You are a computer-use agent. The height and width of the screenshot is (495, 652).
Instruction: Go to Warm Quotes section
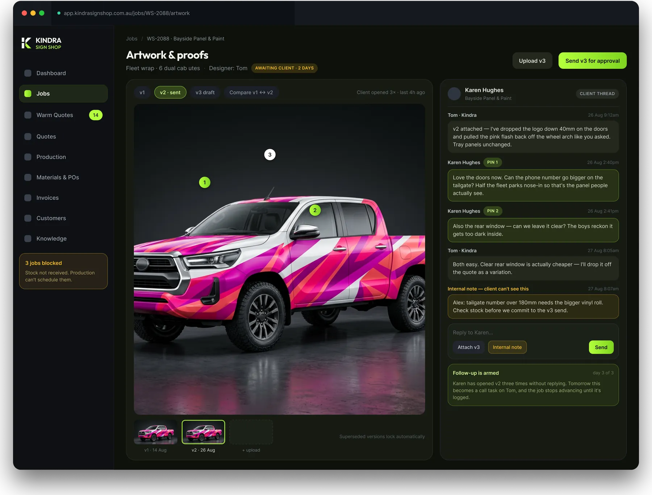[63, 115]
